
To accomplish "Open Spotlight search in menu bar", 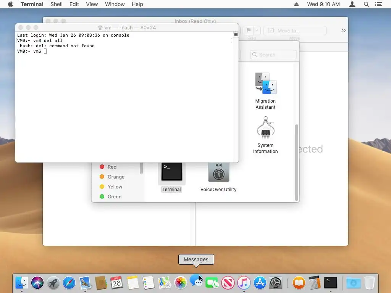I will coord(366,4).
